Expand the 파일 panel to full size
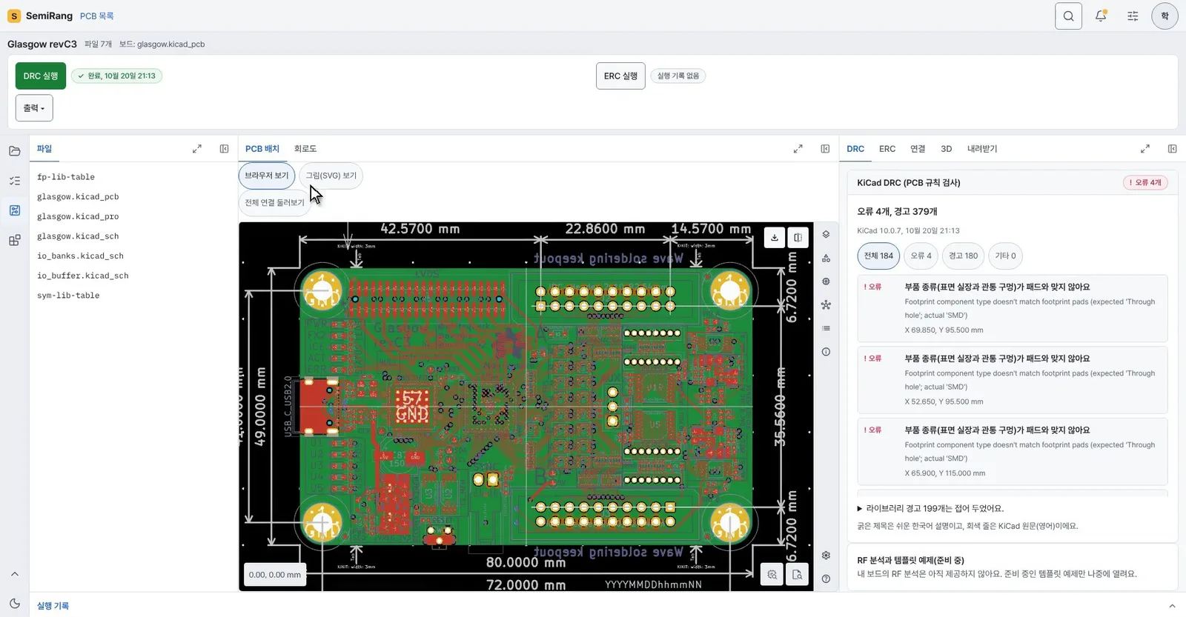Viewport: 1186px width, 617px height. pos(197,149)
